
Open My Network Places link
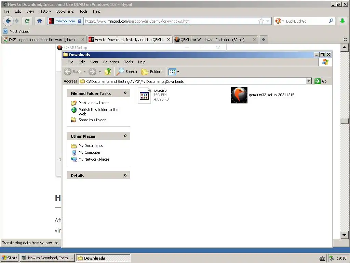pos(94,159)
